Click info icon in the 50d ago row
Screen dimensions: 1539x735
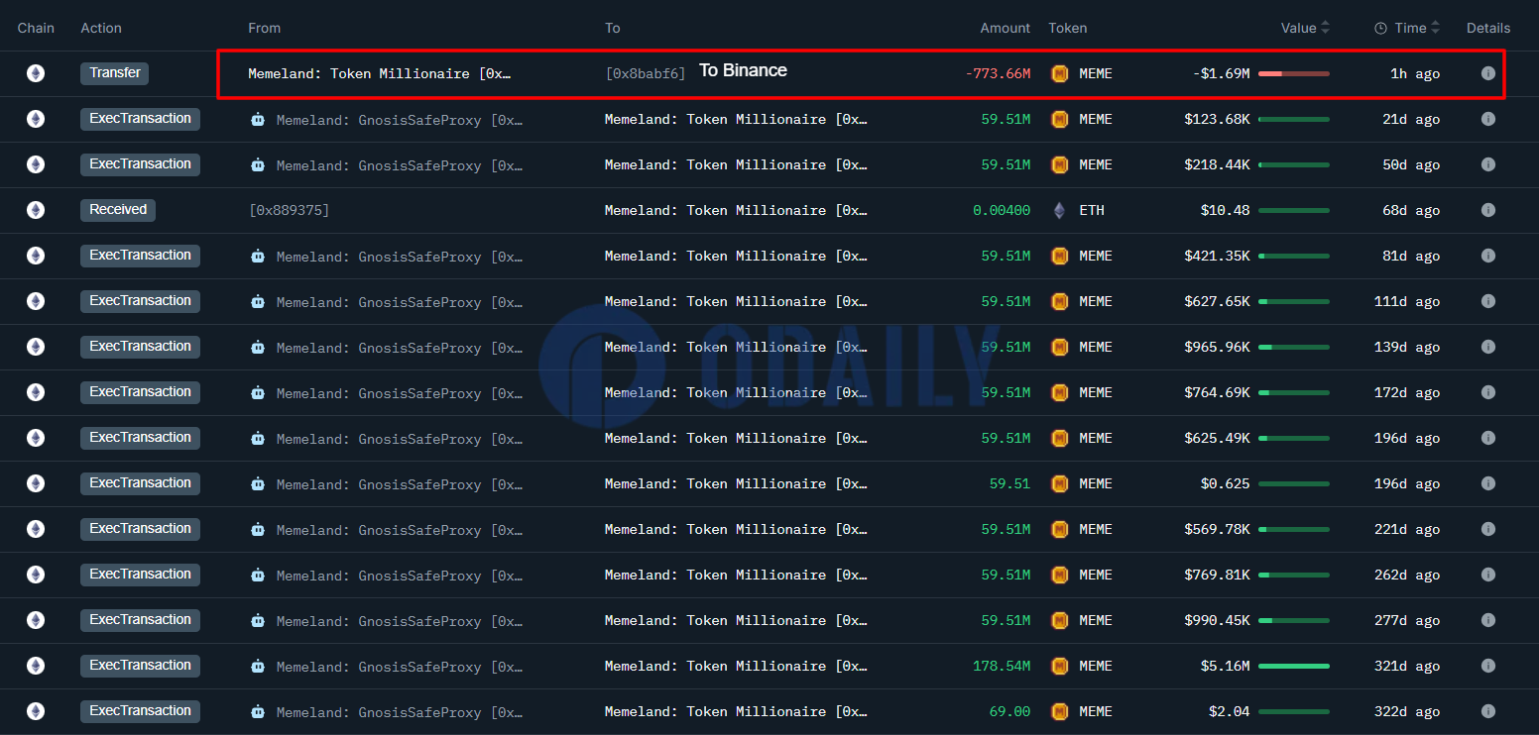pos(1487,164)
